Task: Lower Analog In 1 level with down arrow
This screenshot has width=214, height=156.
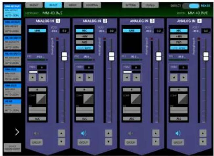Action: point(61,142)
